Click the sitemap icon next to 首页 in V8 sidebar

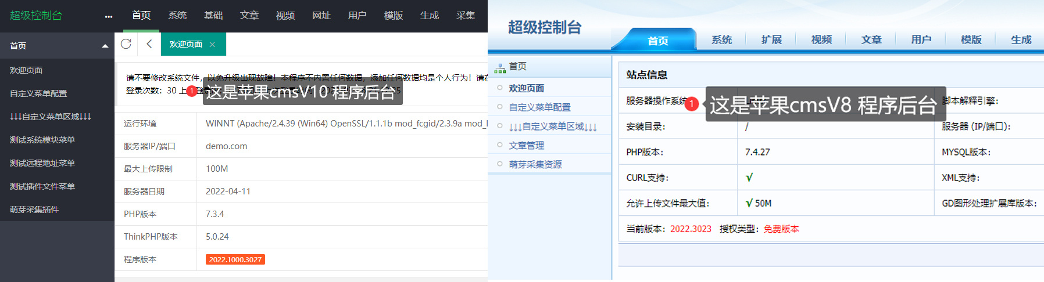[500, 67]
